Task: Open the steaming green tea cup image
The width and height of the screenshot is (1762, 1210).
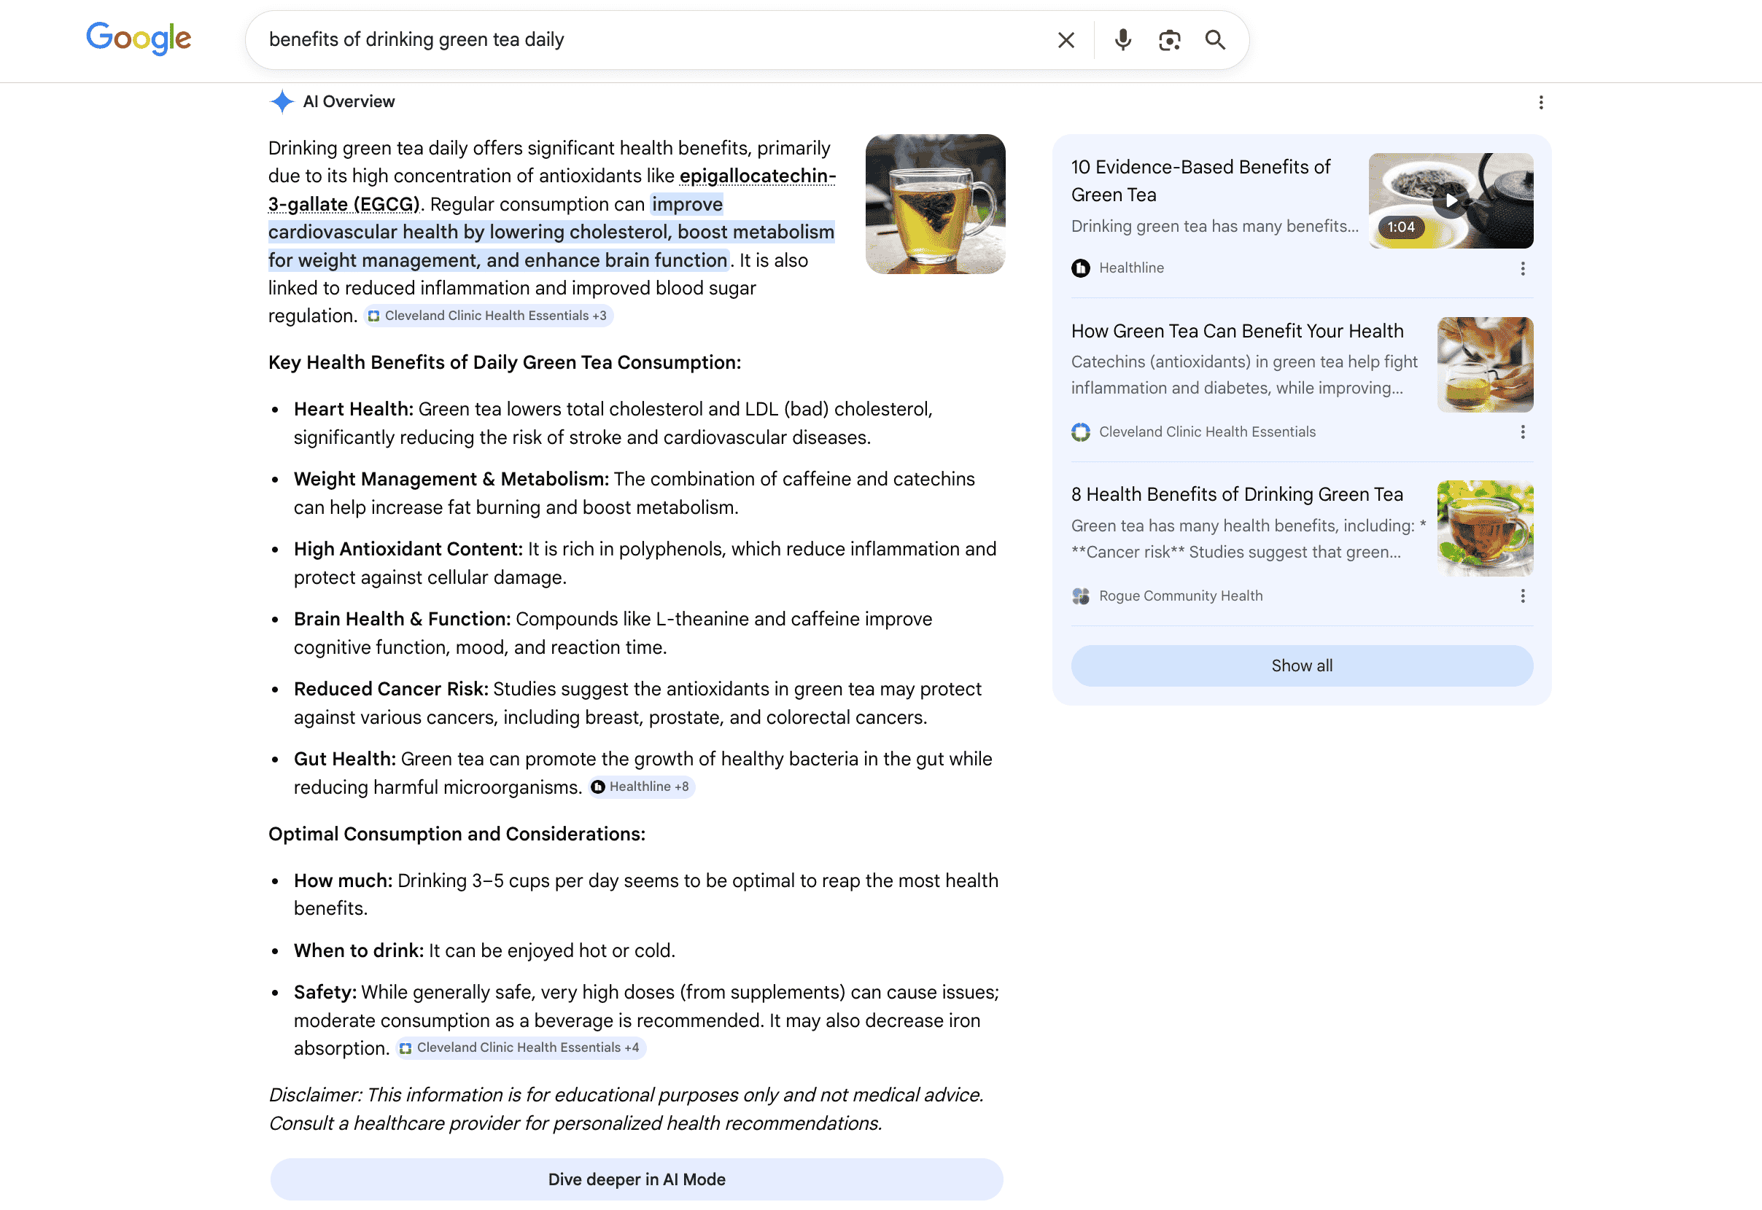Action: click(934, 204)
